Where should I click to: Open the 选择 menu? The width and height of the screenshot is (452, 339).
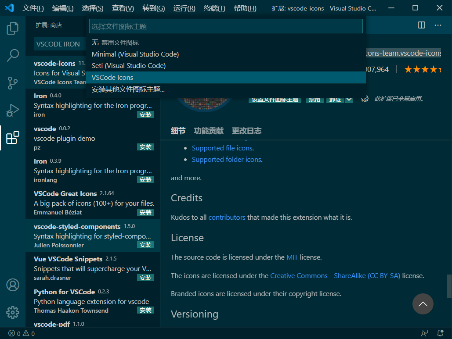[x=93, y=8]
